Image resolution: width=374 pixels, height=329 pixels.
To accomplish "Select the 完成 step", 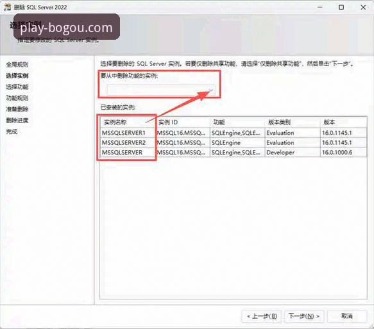I will pos(12,131).
